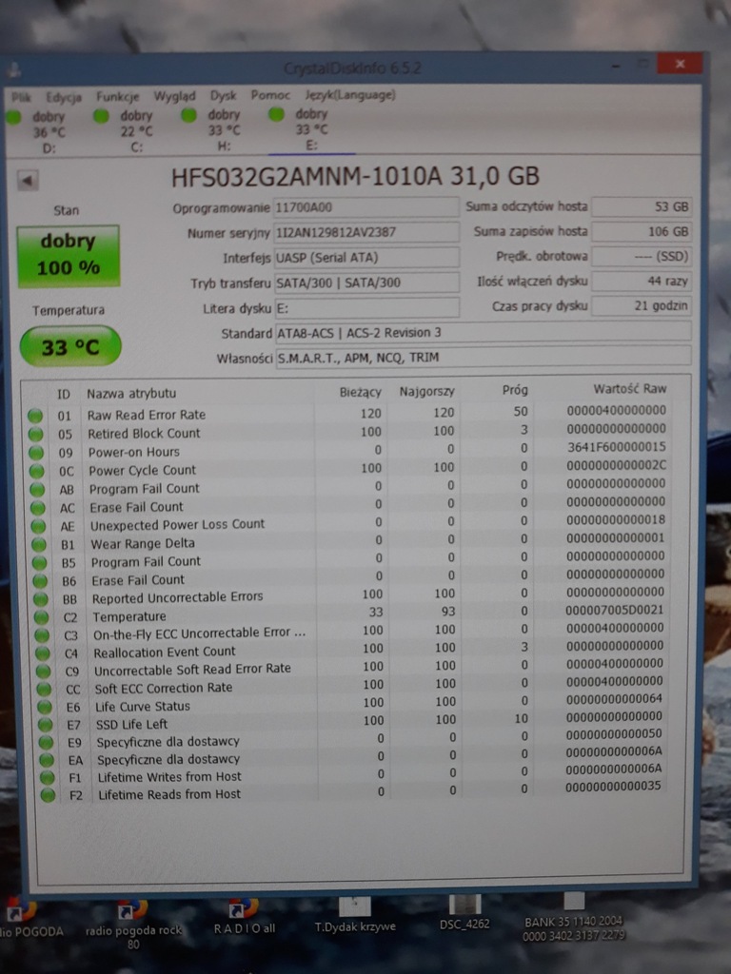Click status icon of Life Curve Status
The height and width of the screenshot is (974, 731).
tap(44, 707)
